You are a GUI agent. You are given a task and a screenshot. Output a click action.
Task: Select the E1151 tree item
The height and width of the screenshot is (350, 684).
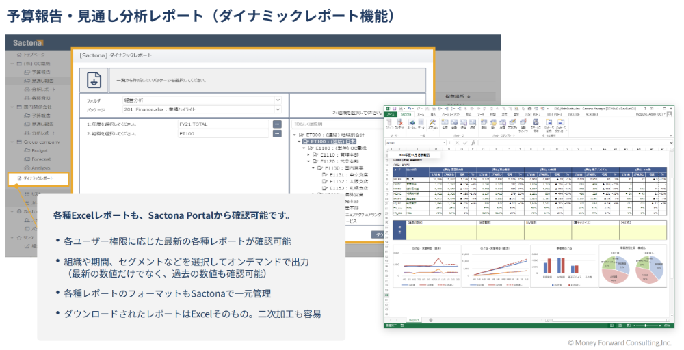345,174
